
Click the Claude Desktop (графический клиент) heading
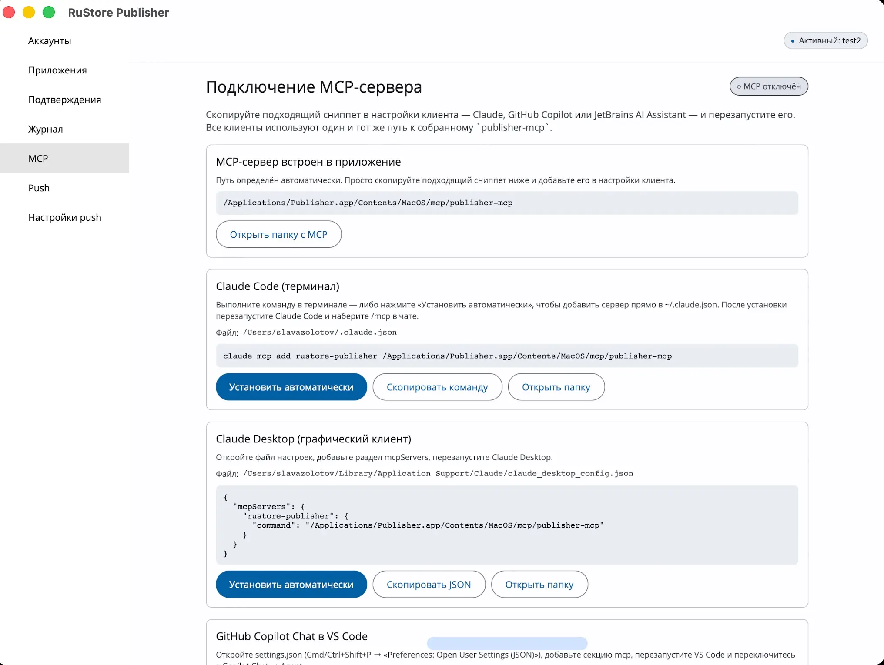313,439
